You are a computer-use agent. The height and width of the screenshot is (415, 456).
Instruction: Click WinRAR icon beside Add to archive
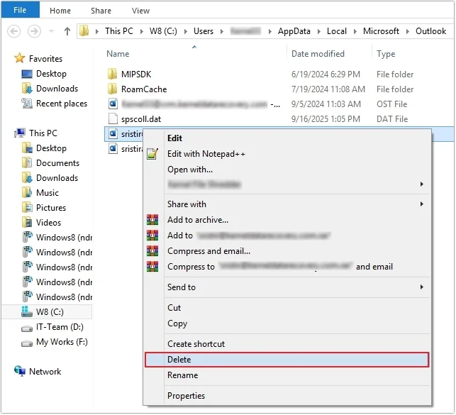coord(152,220)
